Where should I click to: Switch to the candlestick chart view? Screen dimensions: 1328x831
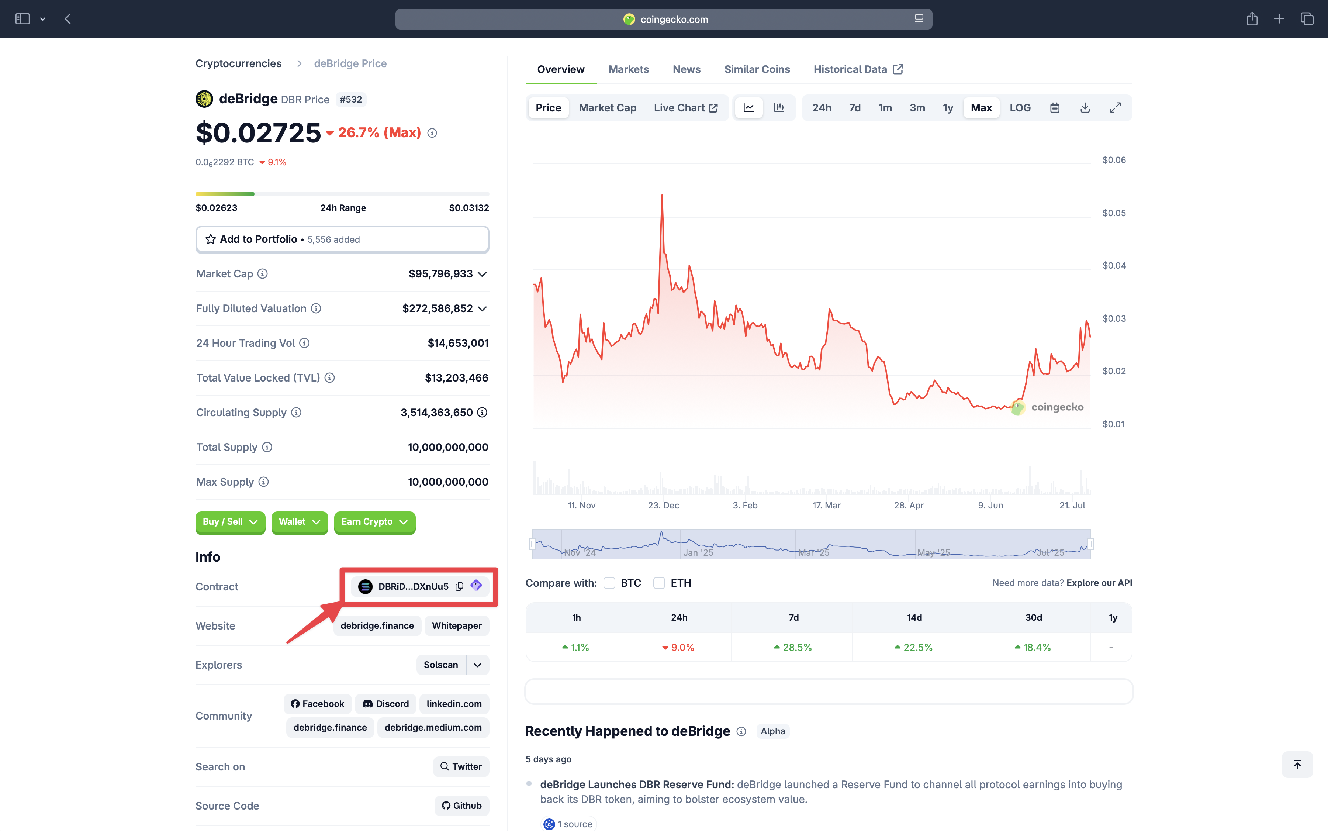pos(779,108)
